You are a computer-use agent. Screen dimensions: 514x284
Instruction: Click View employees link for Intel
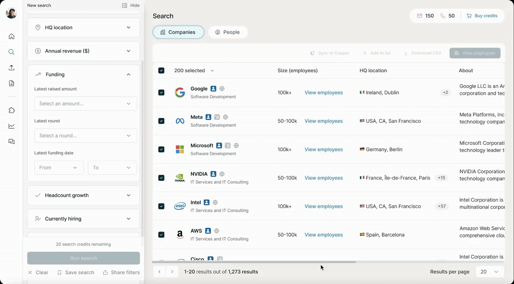(x=323, y=206)
